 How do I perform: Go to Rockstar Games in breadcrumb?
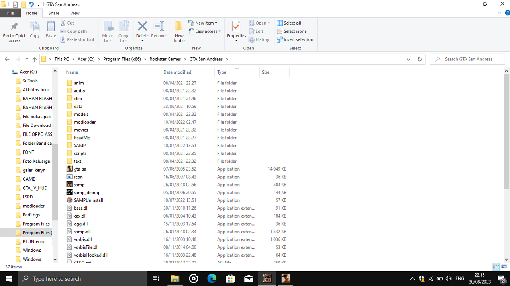tap(165, 59)
